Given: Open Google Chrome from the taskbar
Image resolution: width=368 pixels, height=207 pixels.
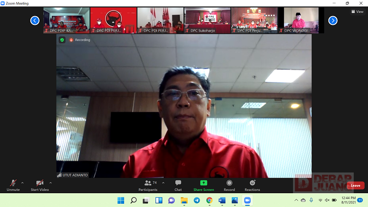Looking at the screenshot, I should click(x=209, y=200).
